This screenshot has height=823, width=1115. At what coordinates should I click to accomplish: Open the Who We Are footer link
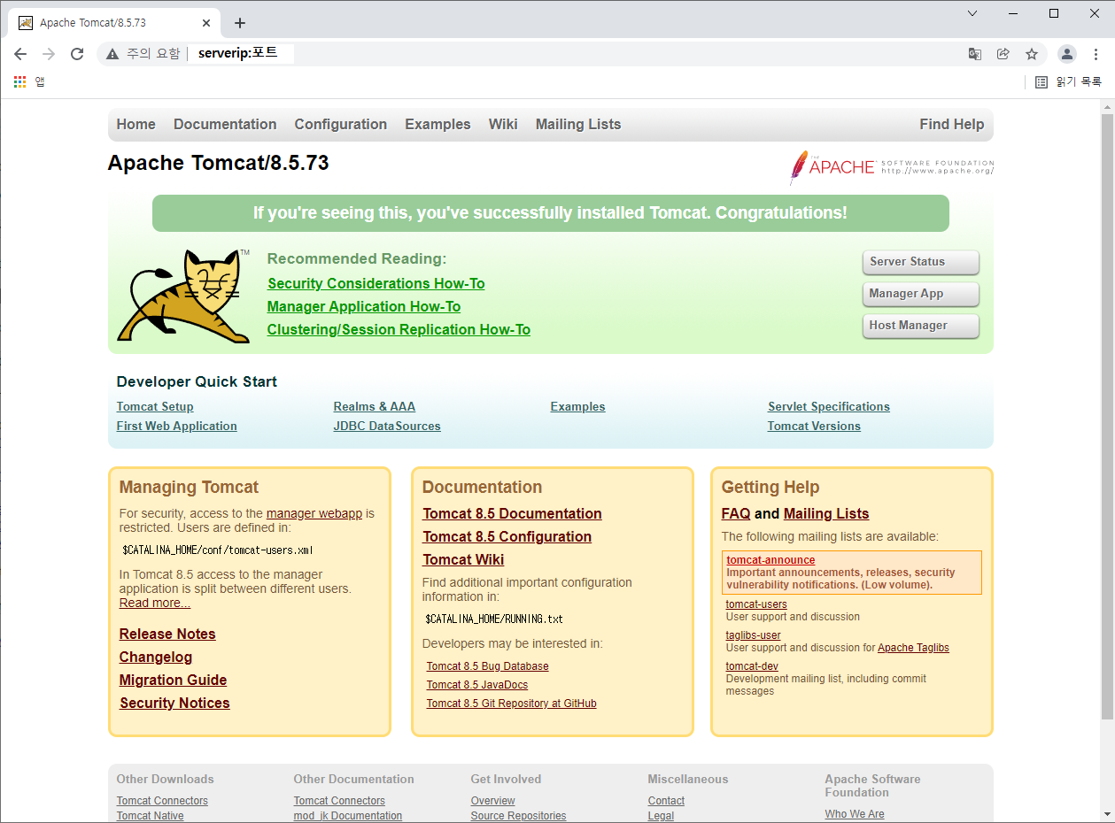click(x=855, y=814)
